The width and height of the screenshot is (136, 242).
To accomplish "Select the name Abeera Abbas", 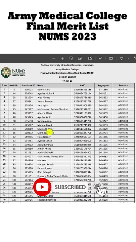I will [45, 113].
